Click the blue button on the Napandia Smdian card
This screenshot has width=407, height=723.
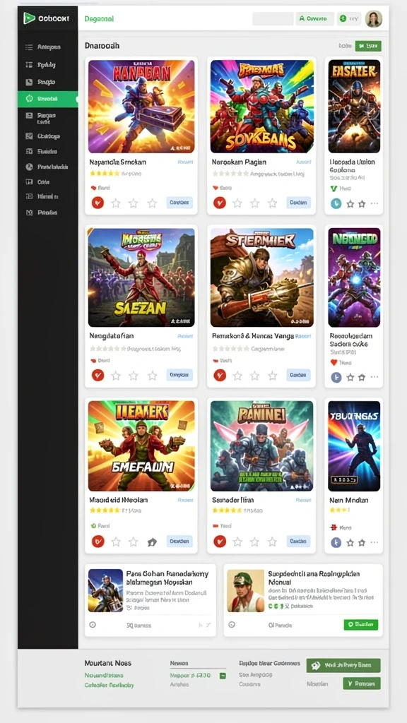click(179, 203)
